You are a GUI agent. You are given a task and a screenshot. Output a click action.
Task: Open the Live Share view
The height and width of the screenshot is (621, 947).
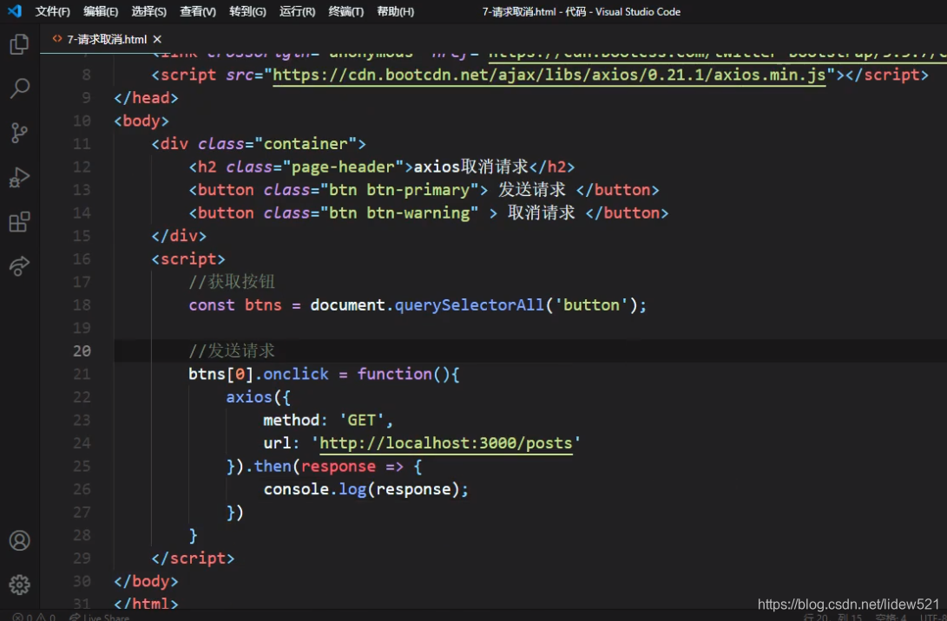click(x=19, y=266)
